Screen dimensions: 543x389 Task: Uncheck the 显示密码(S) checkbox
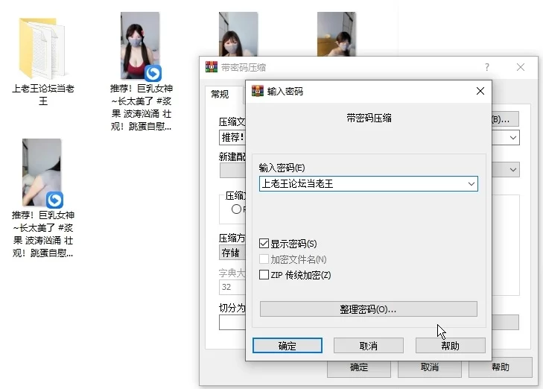click(x=264, y=244)
